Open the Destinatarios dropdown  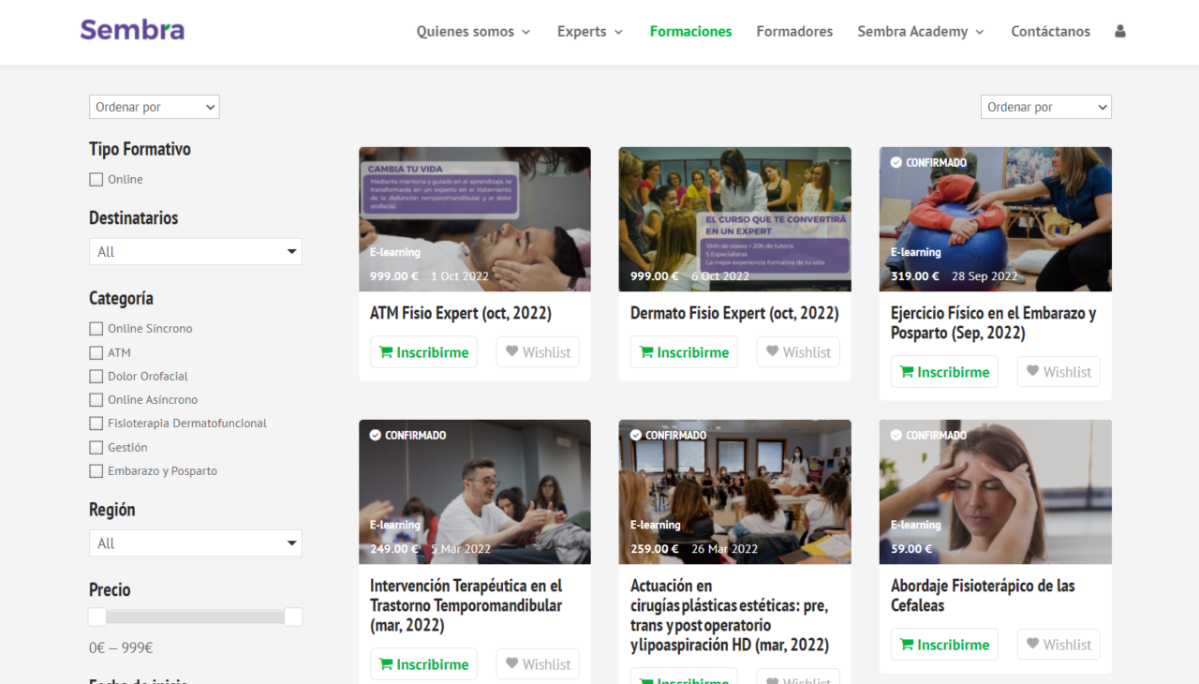[x=195, y=251]
